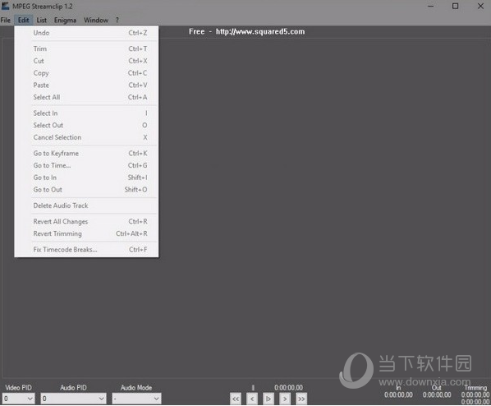Click the MPEG Streamclip app icon in title bar
491x406 pixels.
click(x=6, y=6)
